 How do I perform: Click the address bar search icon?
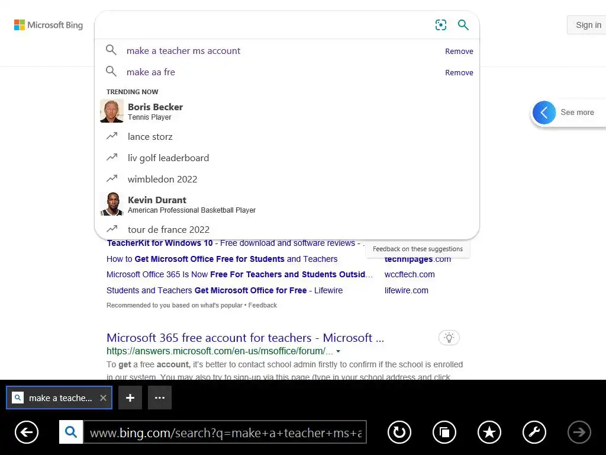tap(71, 432)
